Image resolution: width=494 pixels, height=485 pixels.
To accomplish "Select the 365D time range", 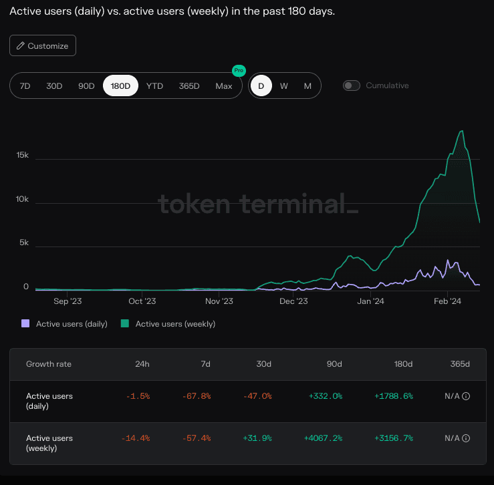I will (x=189, y=86).
